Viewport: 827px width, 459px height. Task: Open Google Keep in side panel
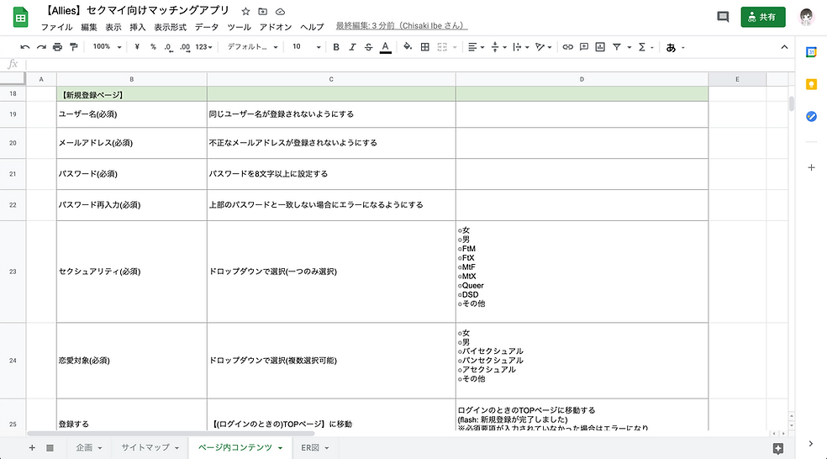tap(811, 84)
